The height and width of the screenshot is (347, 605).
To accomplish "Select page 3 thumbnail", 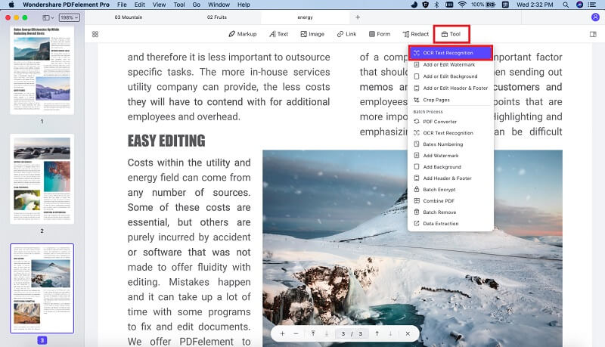I will tap(42, 288).
